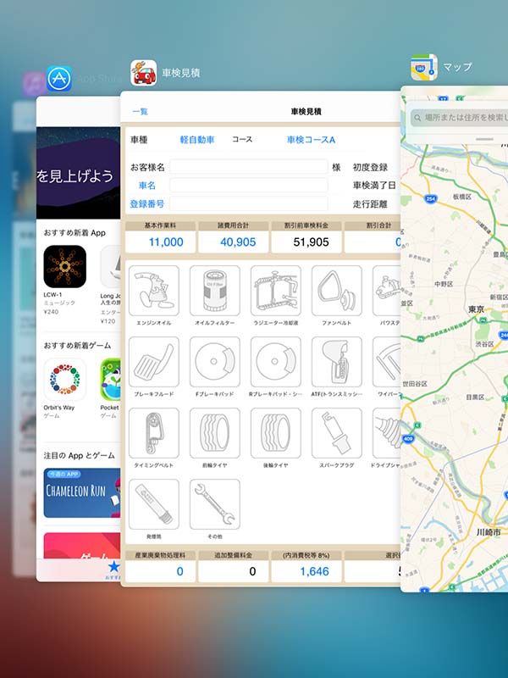The image size is (508, 678).
Task: Tap the その他 wrench icon
Action: pyautogui.click(x=214, y=504)
